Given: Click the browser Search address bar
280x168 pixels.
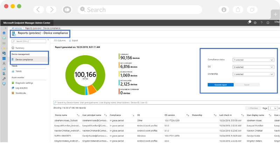Looking at the screenshot, I should tap(140, 10).
